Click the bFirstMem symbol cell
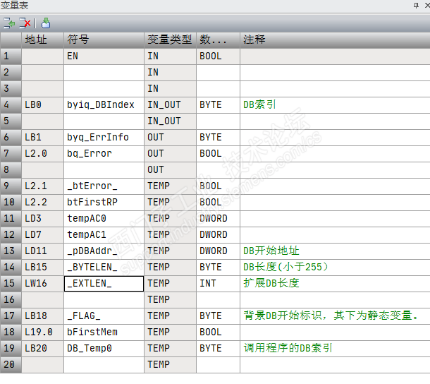This screenshot has height=384, width=430. point(104,332)
